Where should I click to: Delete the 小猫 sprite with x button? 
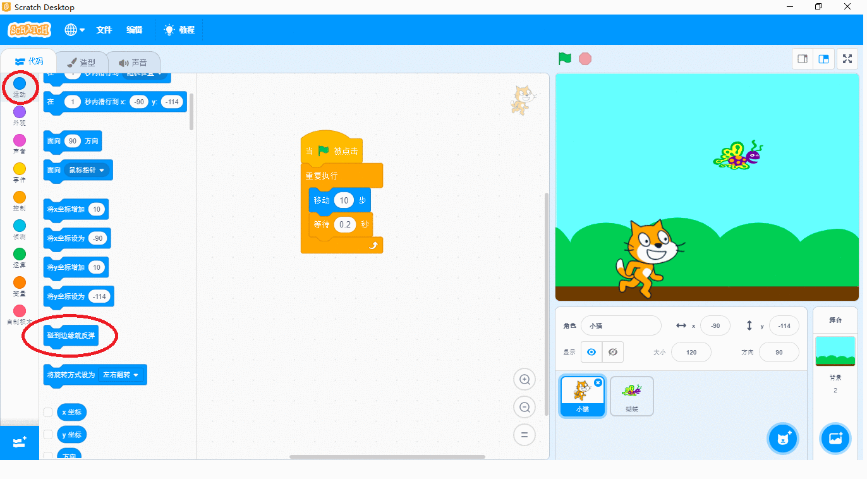(x=598, y=382)
